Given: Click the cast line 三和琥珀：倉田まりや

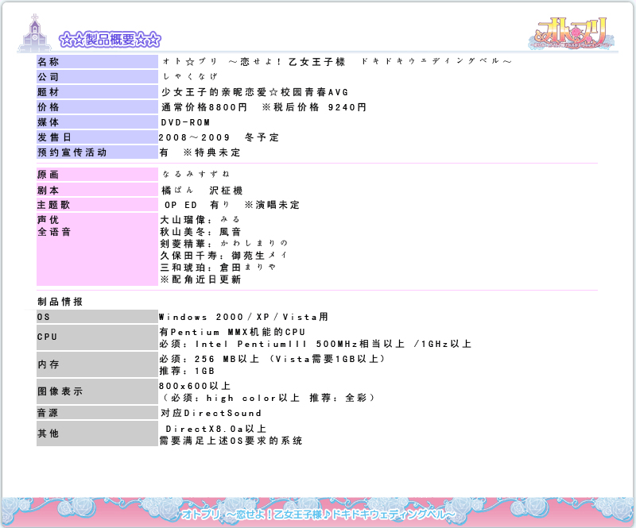Looking at the screenshot, I should point(218,268).
